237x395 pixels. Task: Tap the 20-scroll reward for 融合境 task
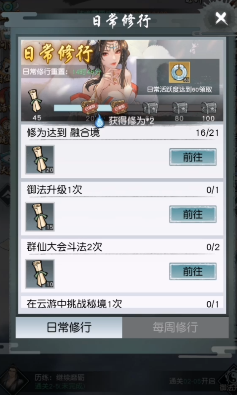pyautogui.click(x=40, y=160)
